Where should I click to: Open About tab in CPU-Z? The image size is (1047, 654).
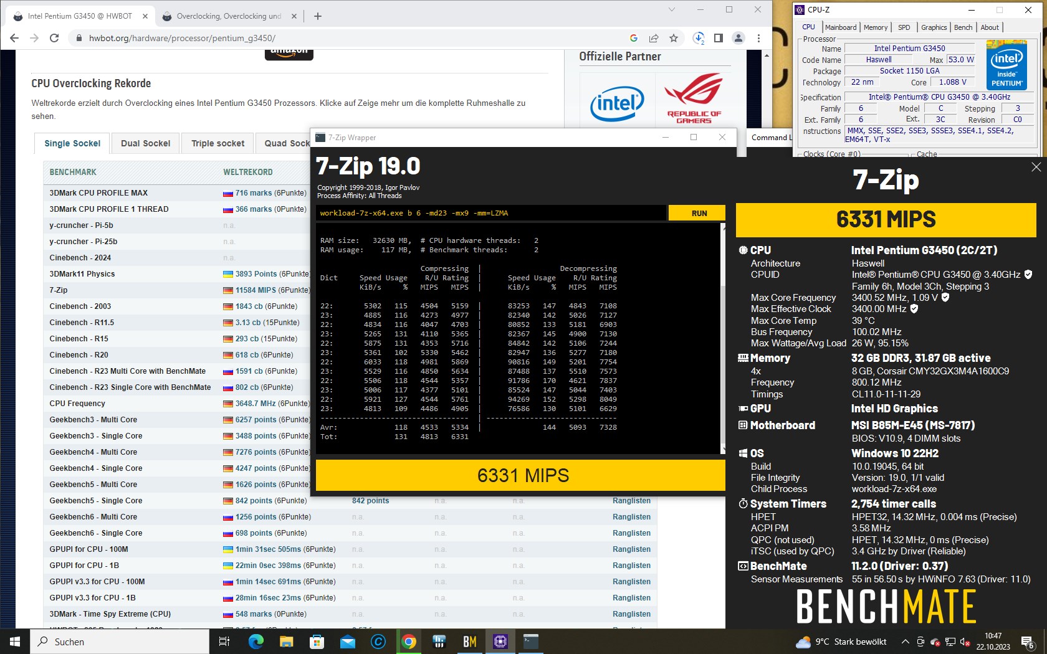click(990, 27)
